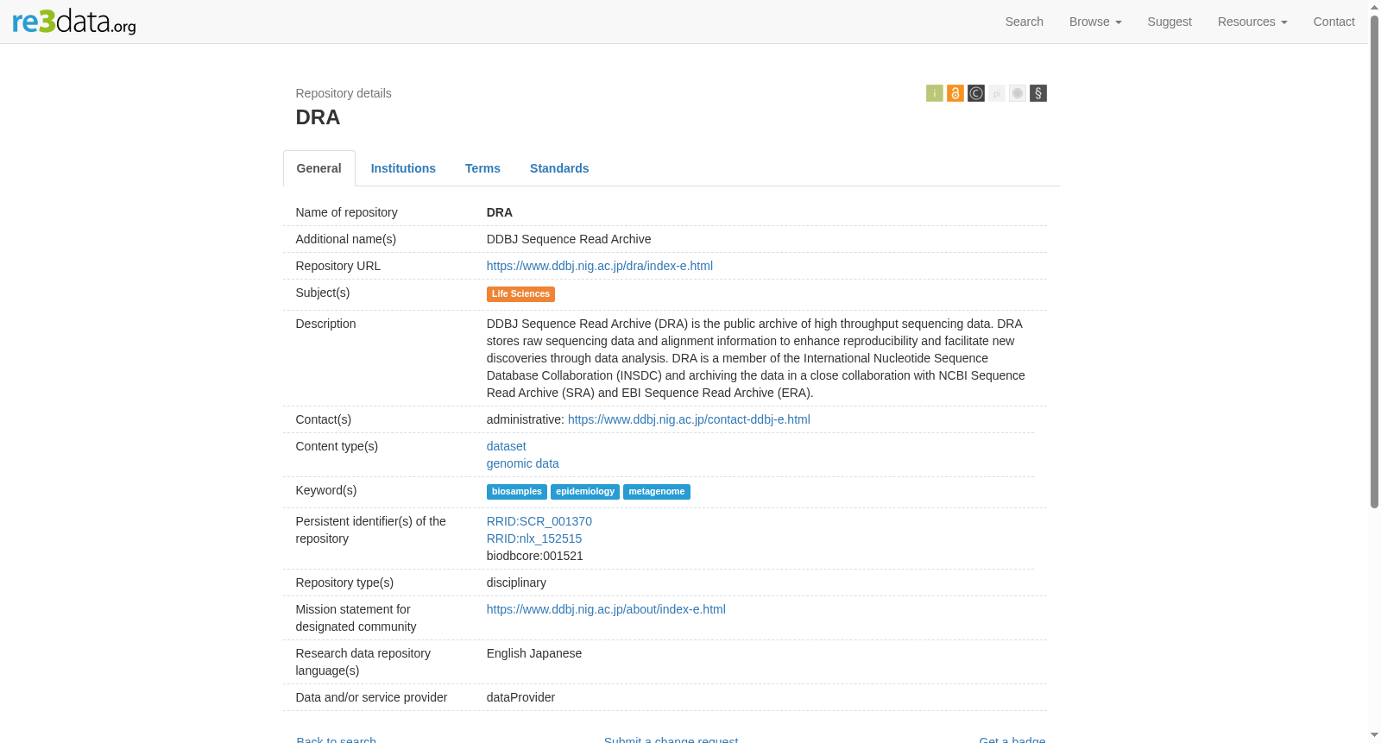Click the genomic data content type link
This screenshot has width=1381, height=743.
point(523,463)
